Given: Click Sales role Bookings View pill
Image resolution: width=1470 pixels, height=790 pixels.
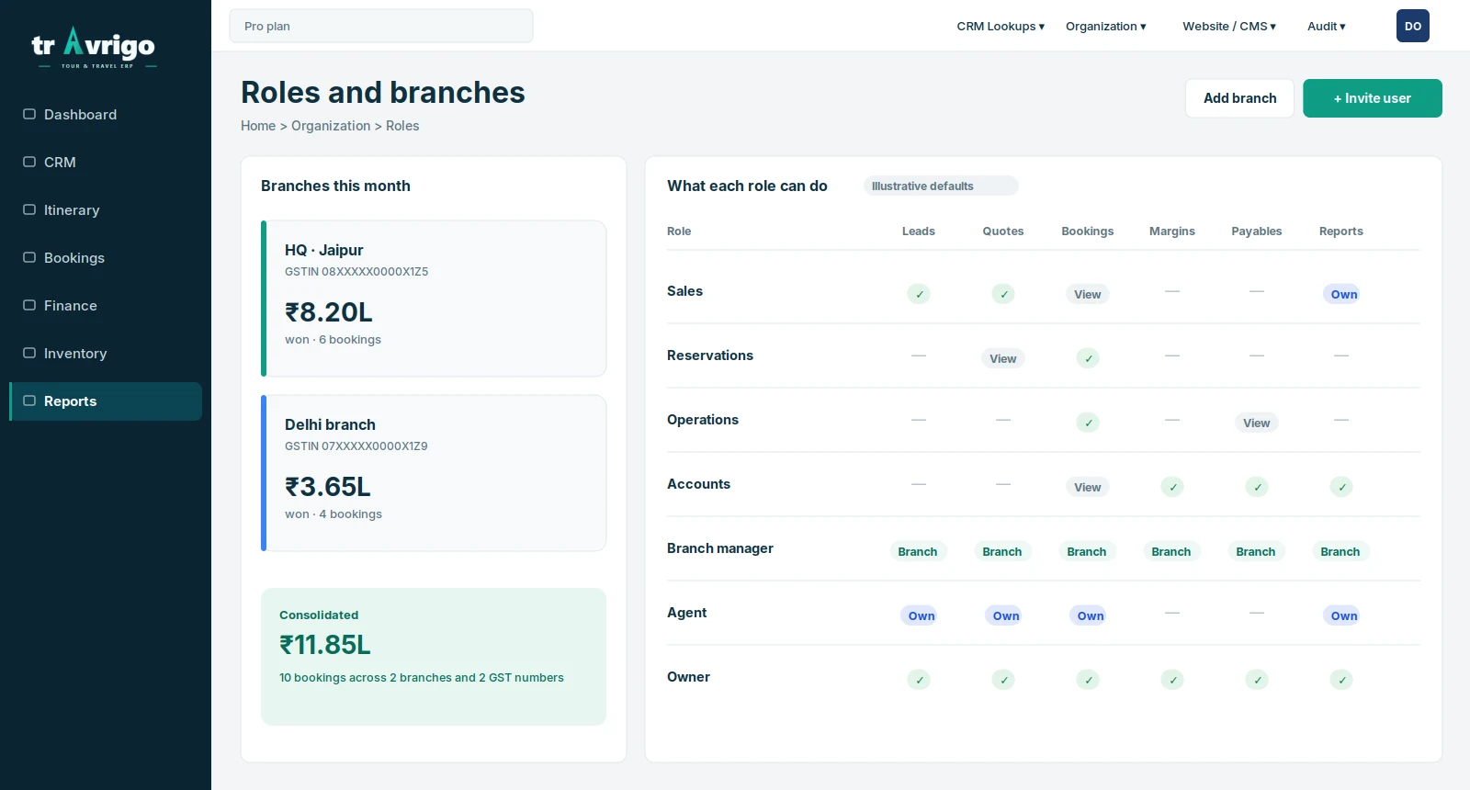Looking at the screenshot, I should coord(1088,294).
